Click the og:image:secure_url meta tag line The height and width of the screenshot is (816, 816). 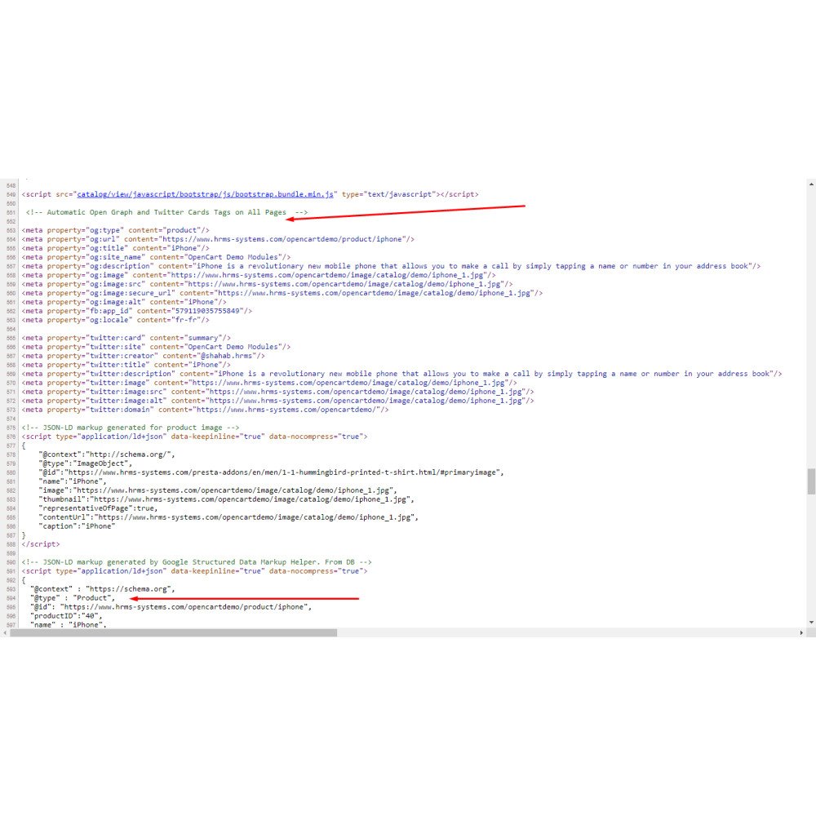tap(282, 293)
